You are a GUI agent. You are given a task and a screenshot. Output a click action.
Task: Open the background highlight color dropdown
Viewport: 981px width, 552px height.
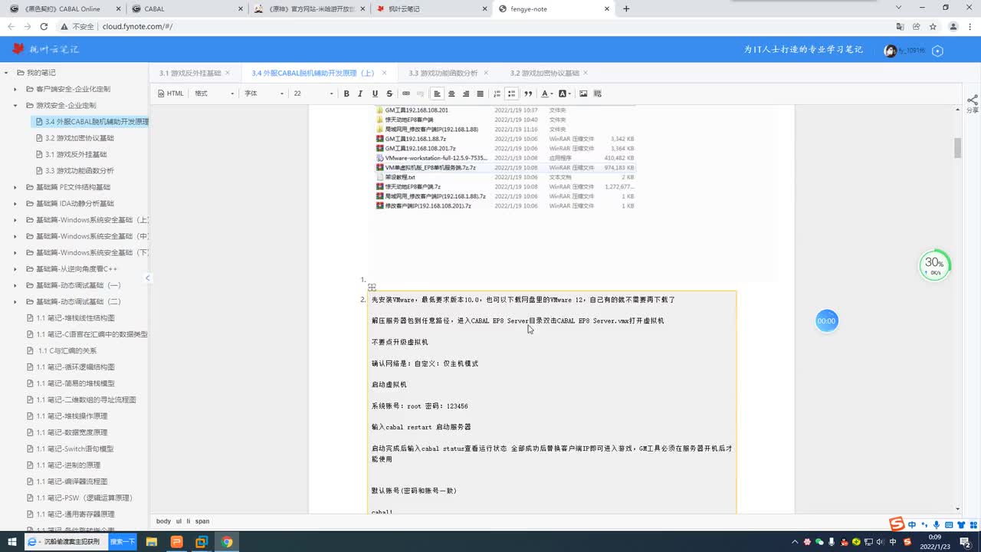(564, 94)
